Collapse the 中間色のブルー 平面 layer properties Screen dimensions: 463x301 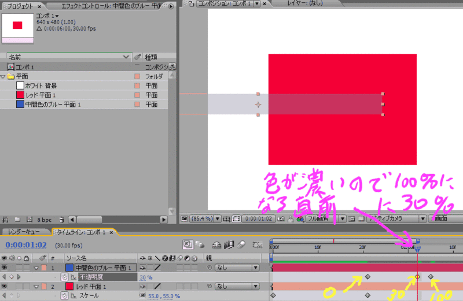pyautogui.click(x=36, y=268)
